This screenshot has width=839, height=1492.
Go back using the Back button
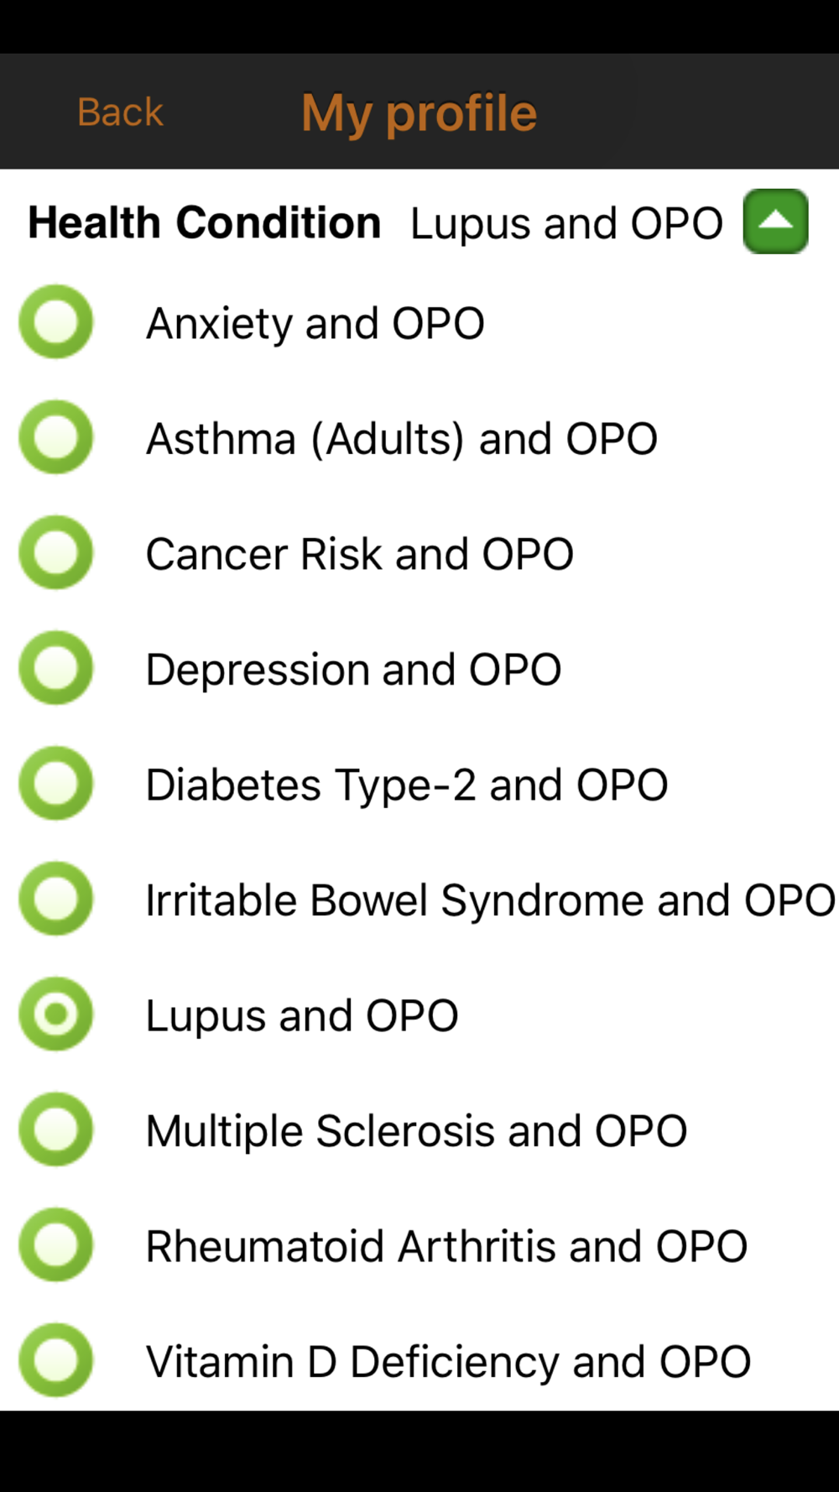point(120,112)
